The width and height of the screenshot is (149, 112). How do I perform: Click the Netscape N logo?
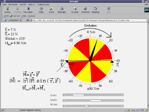click(147, 10)
